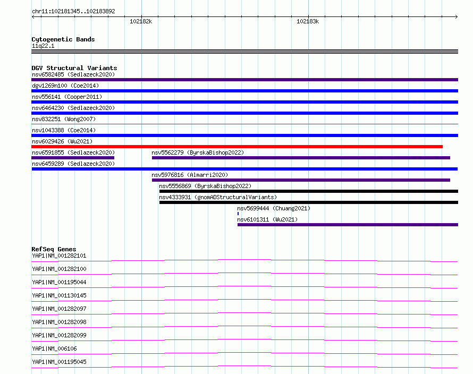This screenshot has width=473, height=374.
Task: Click the tiny blue nsv5699444 marker
Action: (x=238, y=214)
